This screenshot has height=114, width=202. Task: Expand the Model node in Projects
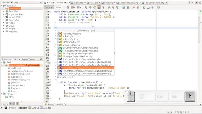point(3,23)
